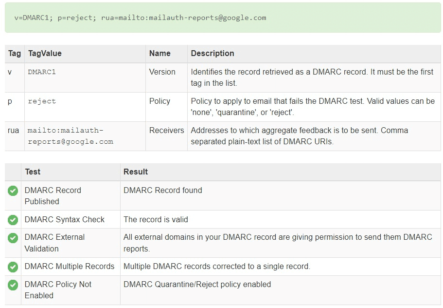Click 'DMARC Record found' result text
This screenshot has width=443, height=308.
pos(163,190)
